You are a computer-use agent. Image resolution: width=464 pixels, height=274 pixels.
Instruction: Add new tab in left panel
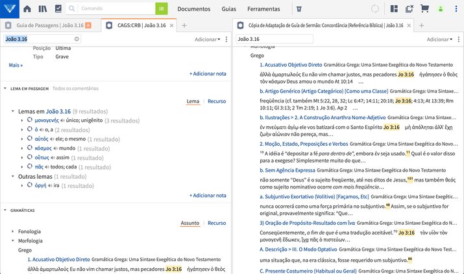pos(184,26)
